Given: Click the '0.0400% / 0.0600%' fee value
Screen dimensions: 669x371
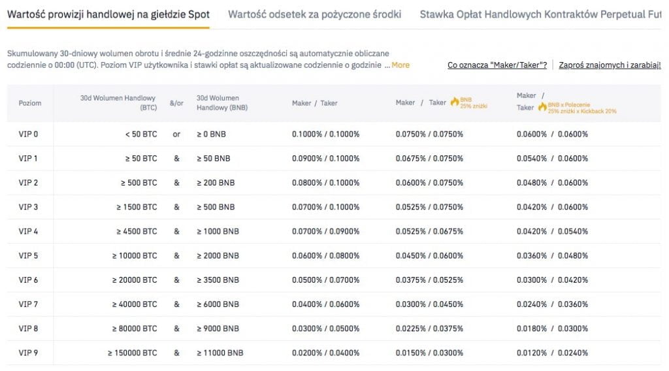Looking at the screenshot, I should coord(325,304).
